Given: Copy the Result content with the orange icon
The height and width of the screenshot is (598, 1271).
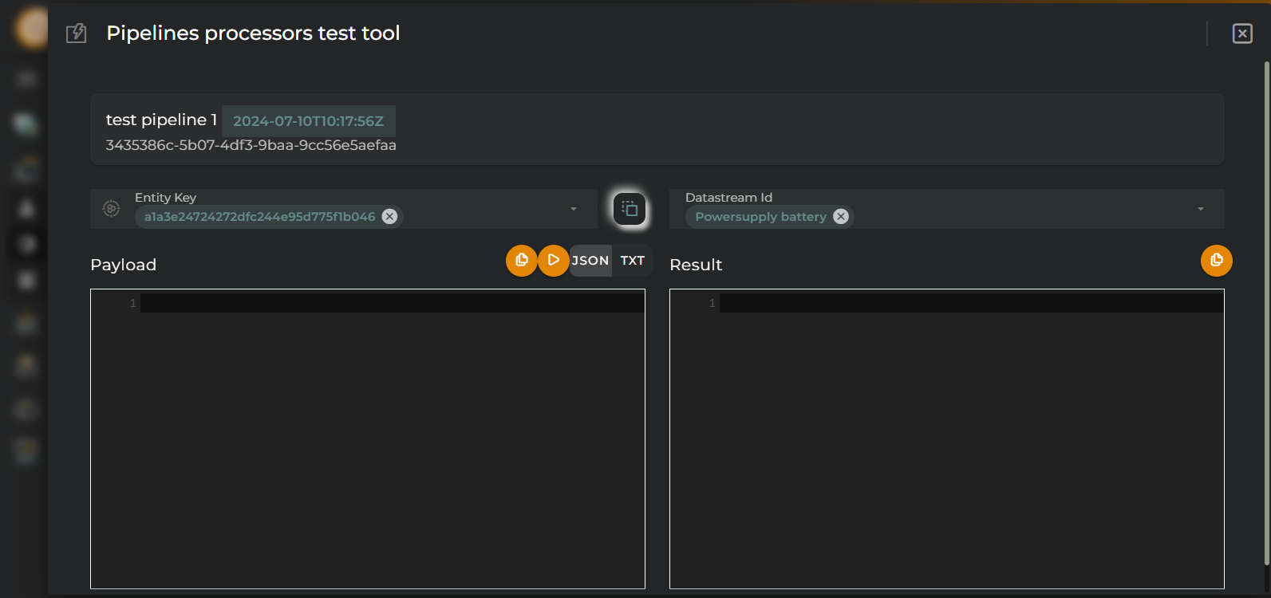Looking at the screenshot, I should pyautogui.click(x=1217, y=261).
